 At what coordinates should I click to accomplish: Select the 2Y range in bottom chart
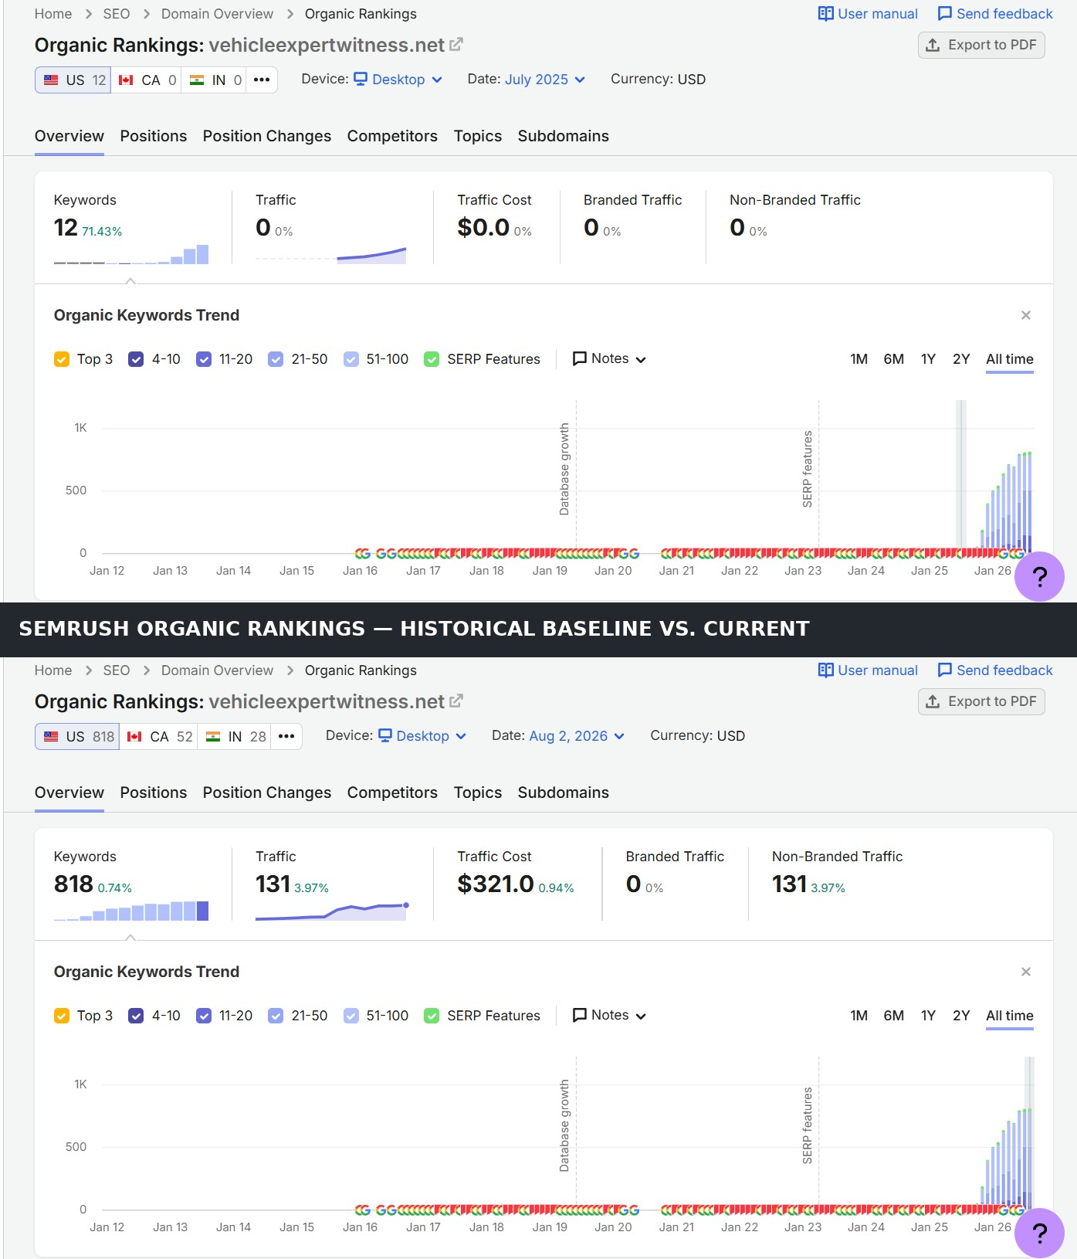pos(961,1016)
